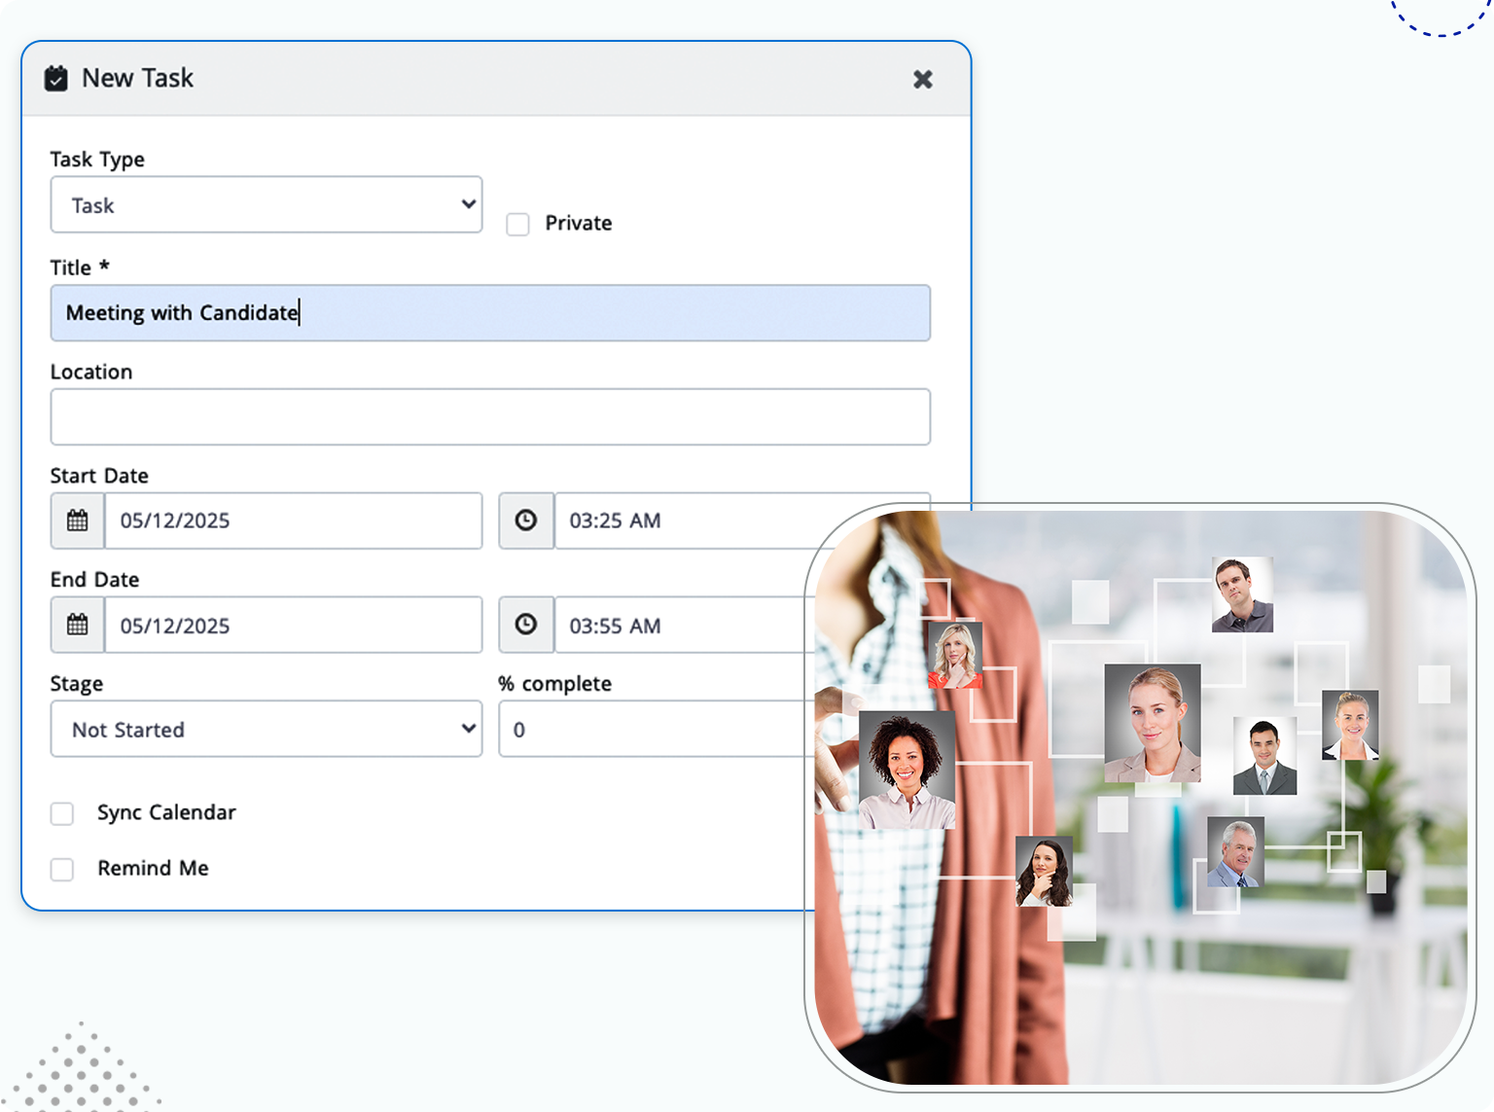The height and width of the screenshot is (1112, 1494).
Task: Click the End Date label
Action: tap(94, 580)
